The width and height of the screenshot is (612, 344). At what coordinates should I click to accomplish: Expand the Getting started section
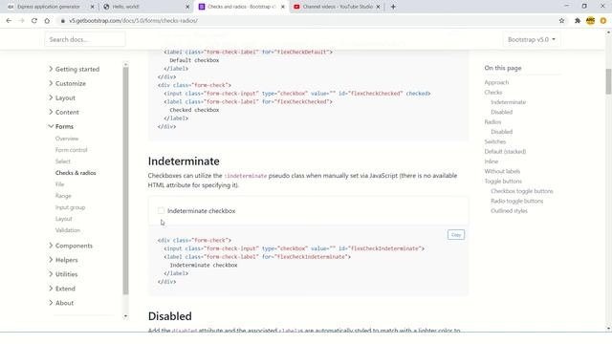(x=75, y=69)
